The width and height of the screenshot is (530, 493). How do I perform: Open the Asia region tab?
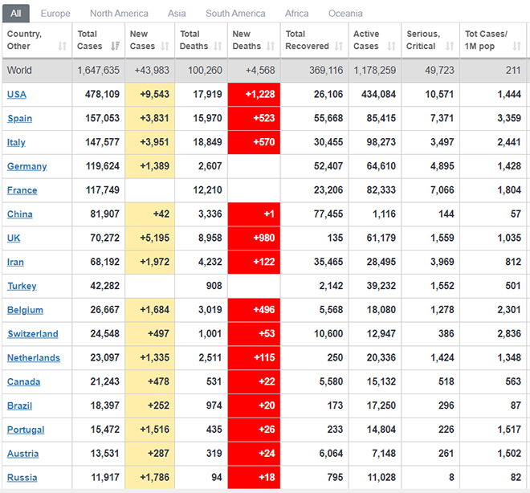pyautogui.click(x=177, y=14)
